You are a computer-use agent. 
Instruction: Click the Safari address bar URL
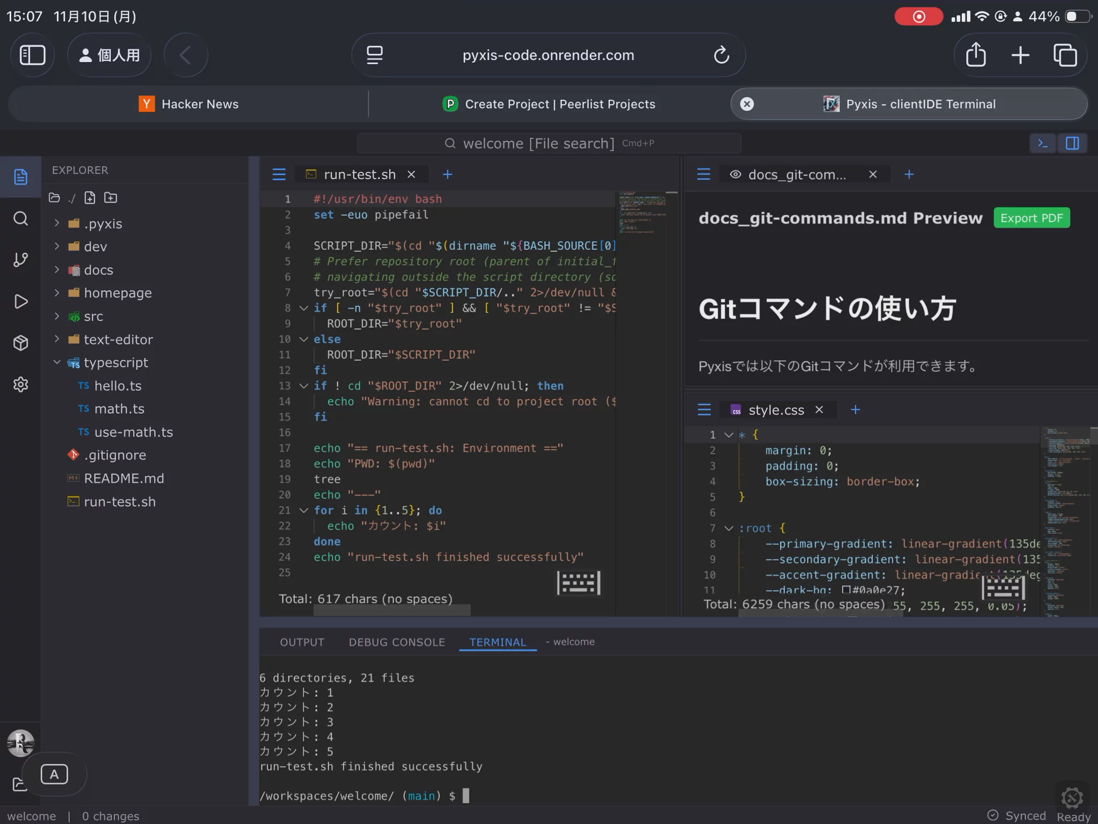coord(548,55)
